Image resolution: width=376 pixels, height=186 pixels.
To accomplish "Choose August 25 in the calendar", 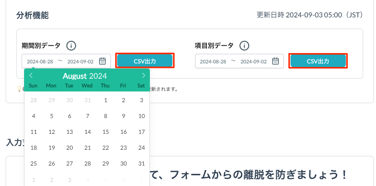I will tap(34, 164).
